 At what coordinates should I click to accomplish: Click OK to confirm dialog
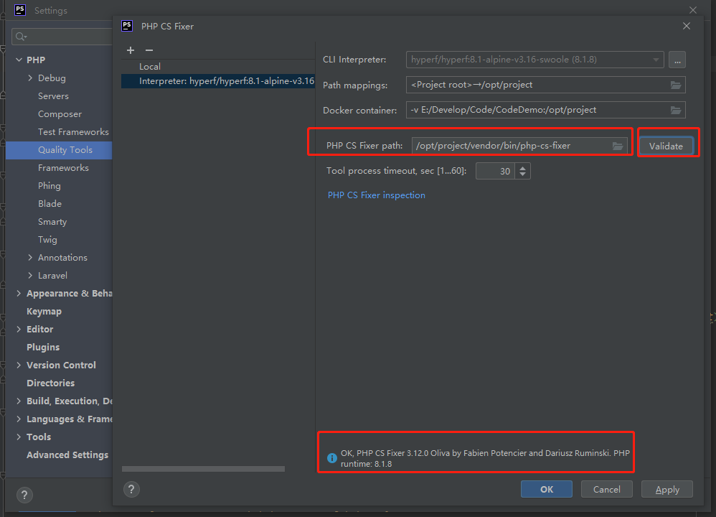click(x=546, y=489)
